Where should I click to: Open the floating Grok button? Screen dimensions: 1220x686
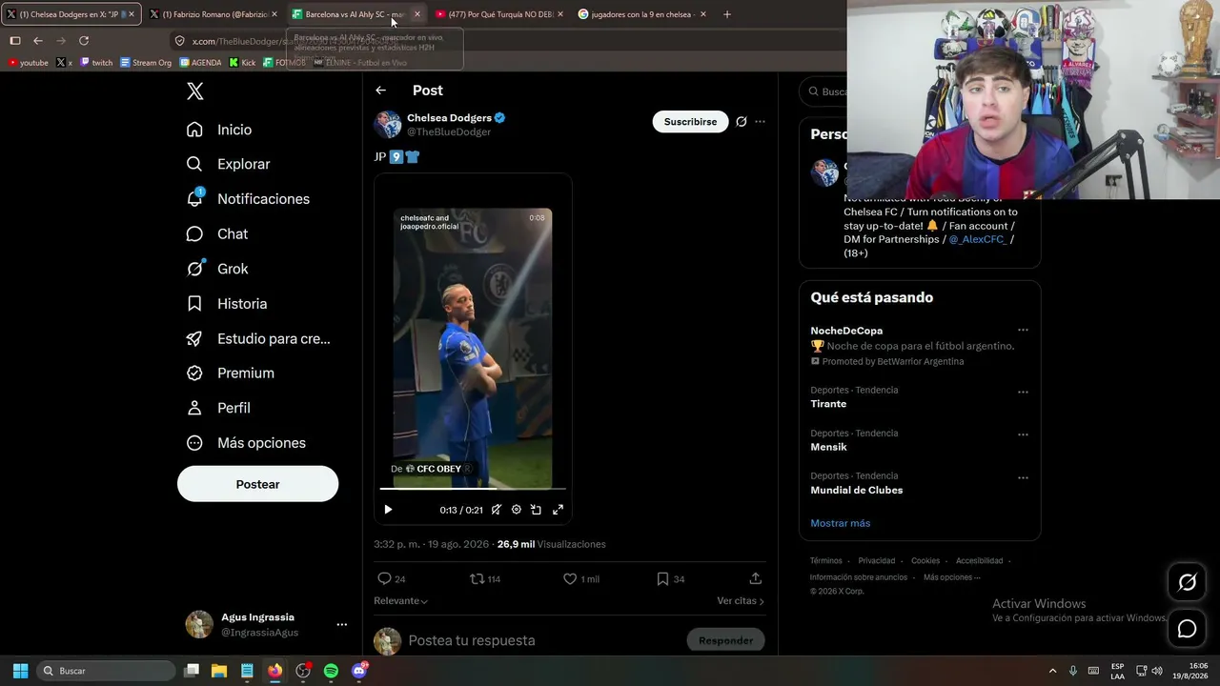click(x=1187, y=582)
